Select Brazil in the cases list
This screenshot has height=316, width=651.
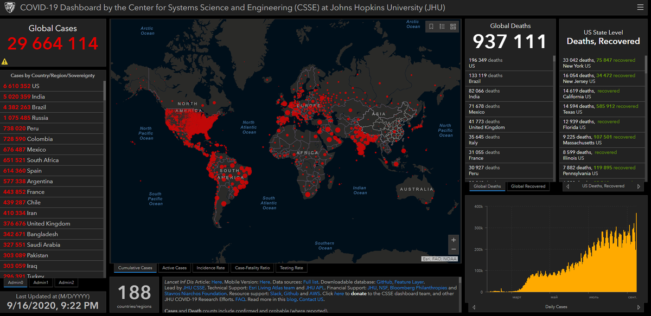[x=52, y=107]
